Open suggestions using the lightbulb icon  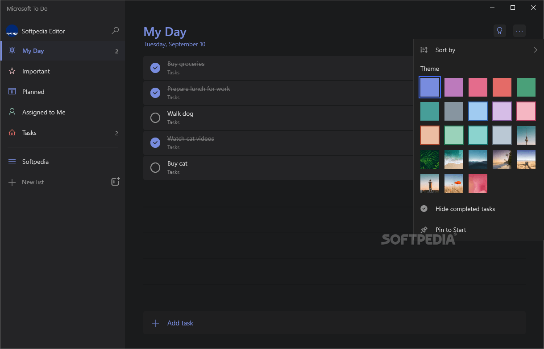pos(500,31)
